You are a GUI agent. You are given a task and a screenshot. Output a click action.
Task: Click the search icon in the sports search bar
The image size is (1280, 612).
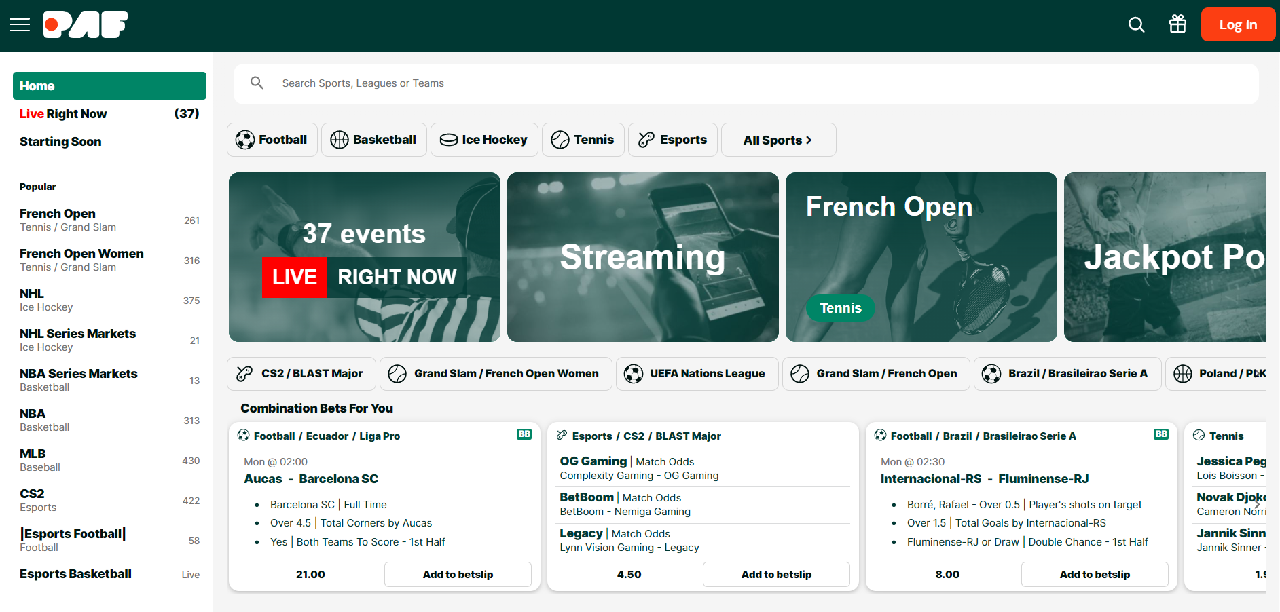(x=257, y=83)
